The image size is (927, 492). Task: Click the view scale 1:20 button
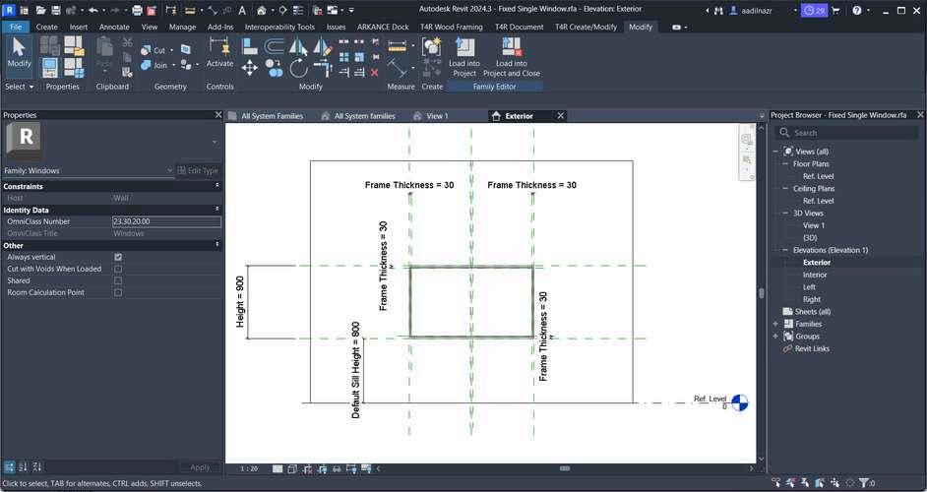coord(249,468)
